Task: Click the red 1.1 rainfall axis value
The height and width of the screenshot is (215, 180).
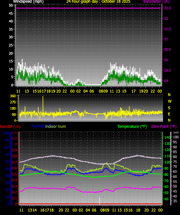Action: [14, 138]
